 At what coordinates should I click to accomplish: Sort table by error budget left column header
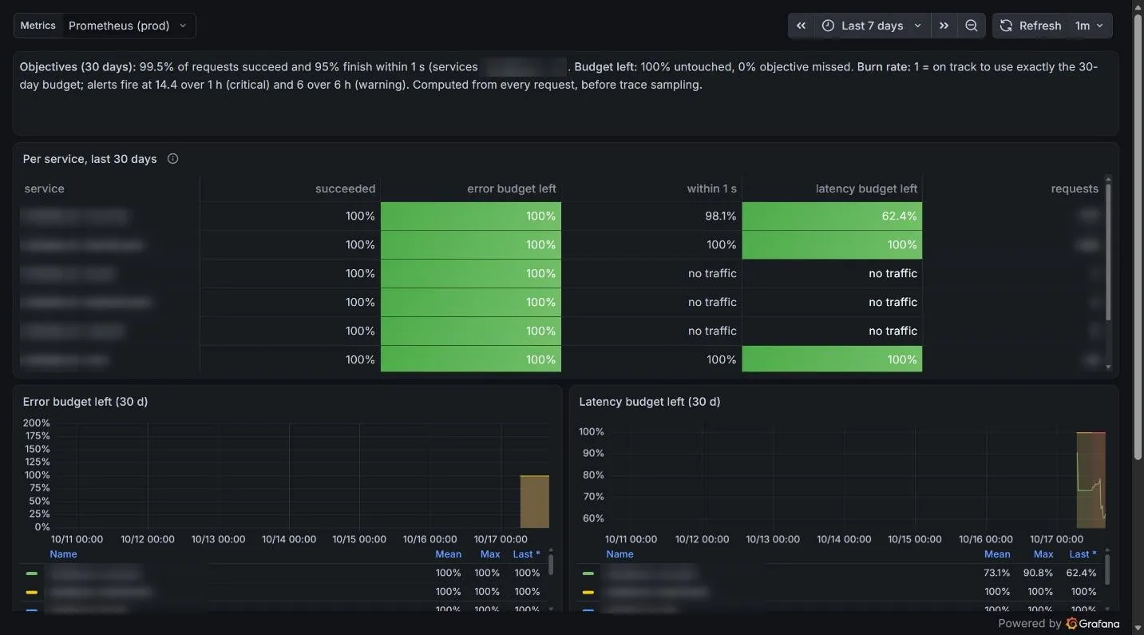(x=512, y=189)
